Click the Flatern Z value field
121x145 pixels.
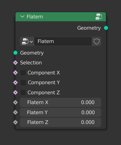60,122
